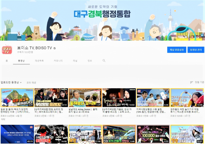Image resolution: width=205 pixels, height=144 pixels.
Task: Click the 조회수 1천회 • 2주 전 text
Action: click(146, 116)
